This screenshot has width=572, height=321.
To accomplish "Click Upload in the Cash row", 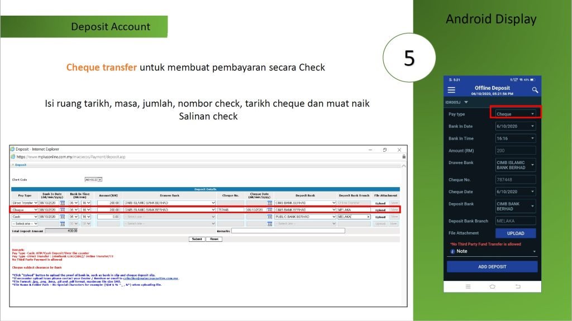I will click(x=380, y=217).
